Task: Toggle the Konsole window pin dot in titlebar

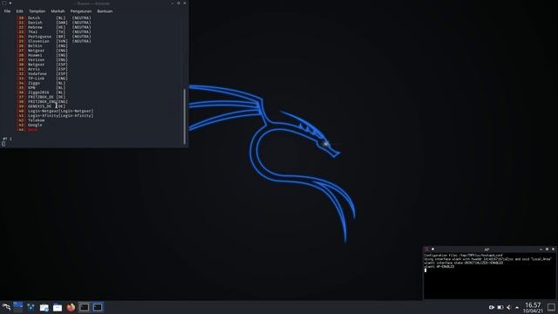Action: tap(10, 3)
